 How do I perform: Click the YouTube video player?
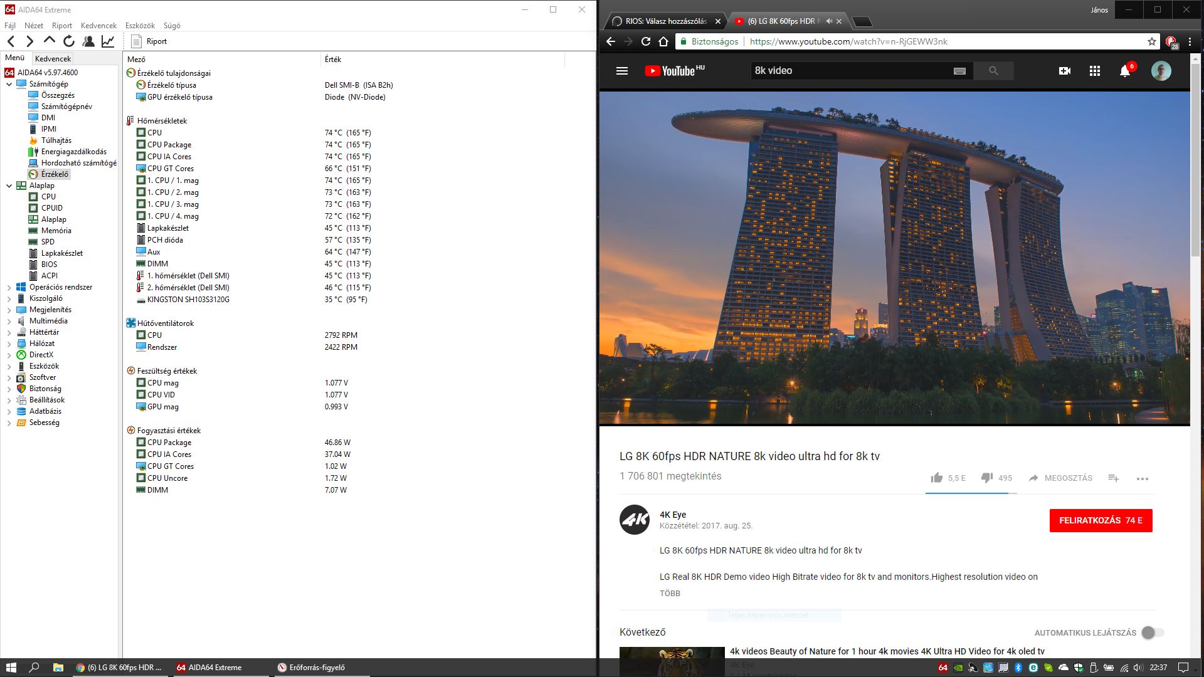(894, 258)
